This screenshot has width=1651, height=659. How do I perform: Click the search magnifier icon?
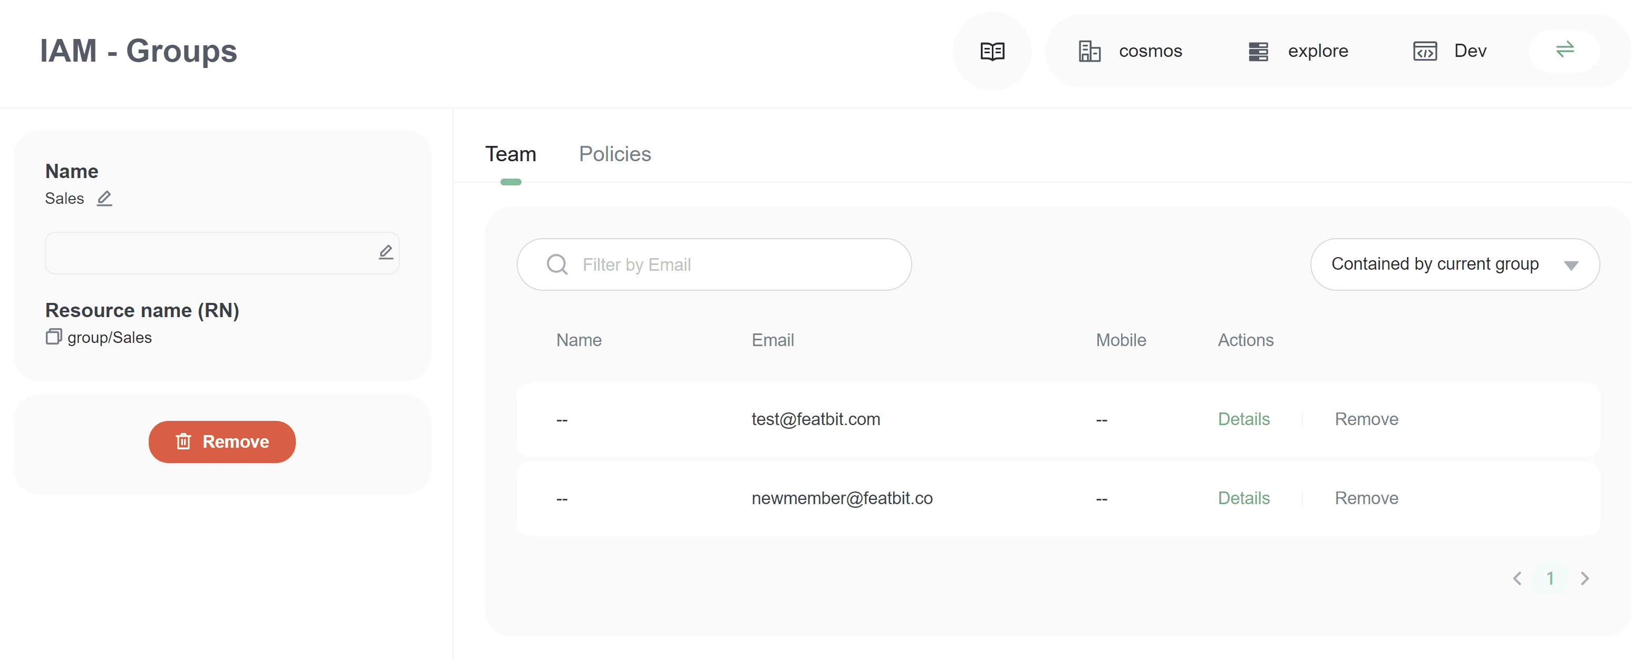[x=557, y=264]
